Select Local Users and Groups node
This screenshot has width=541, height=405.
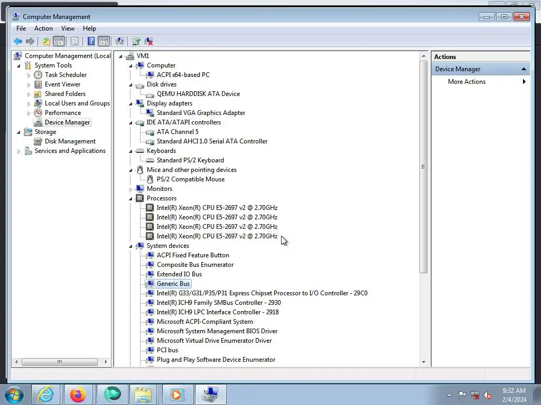pyautogui.click(x=77, y=103)
